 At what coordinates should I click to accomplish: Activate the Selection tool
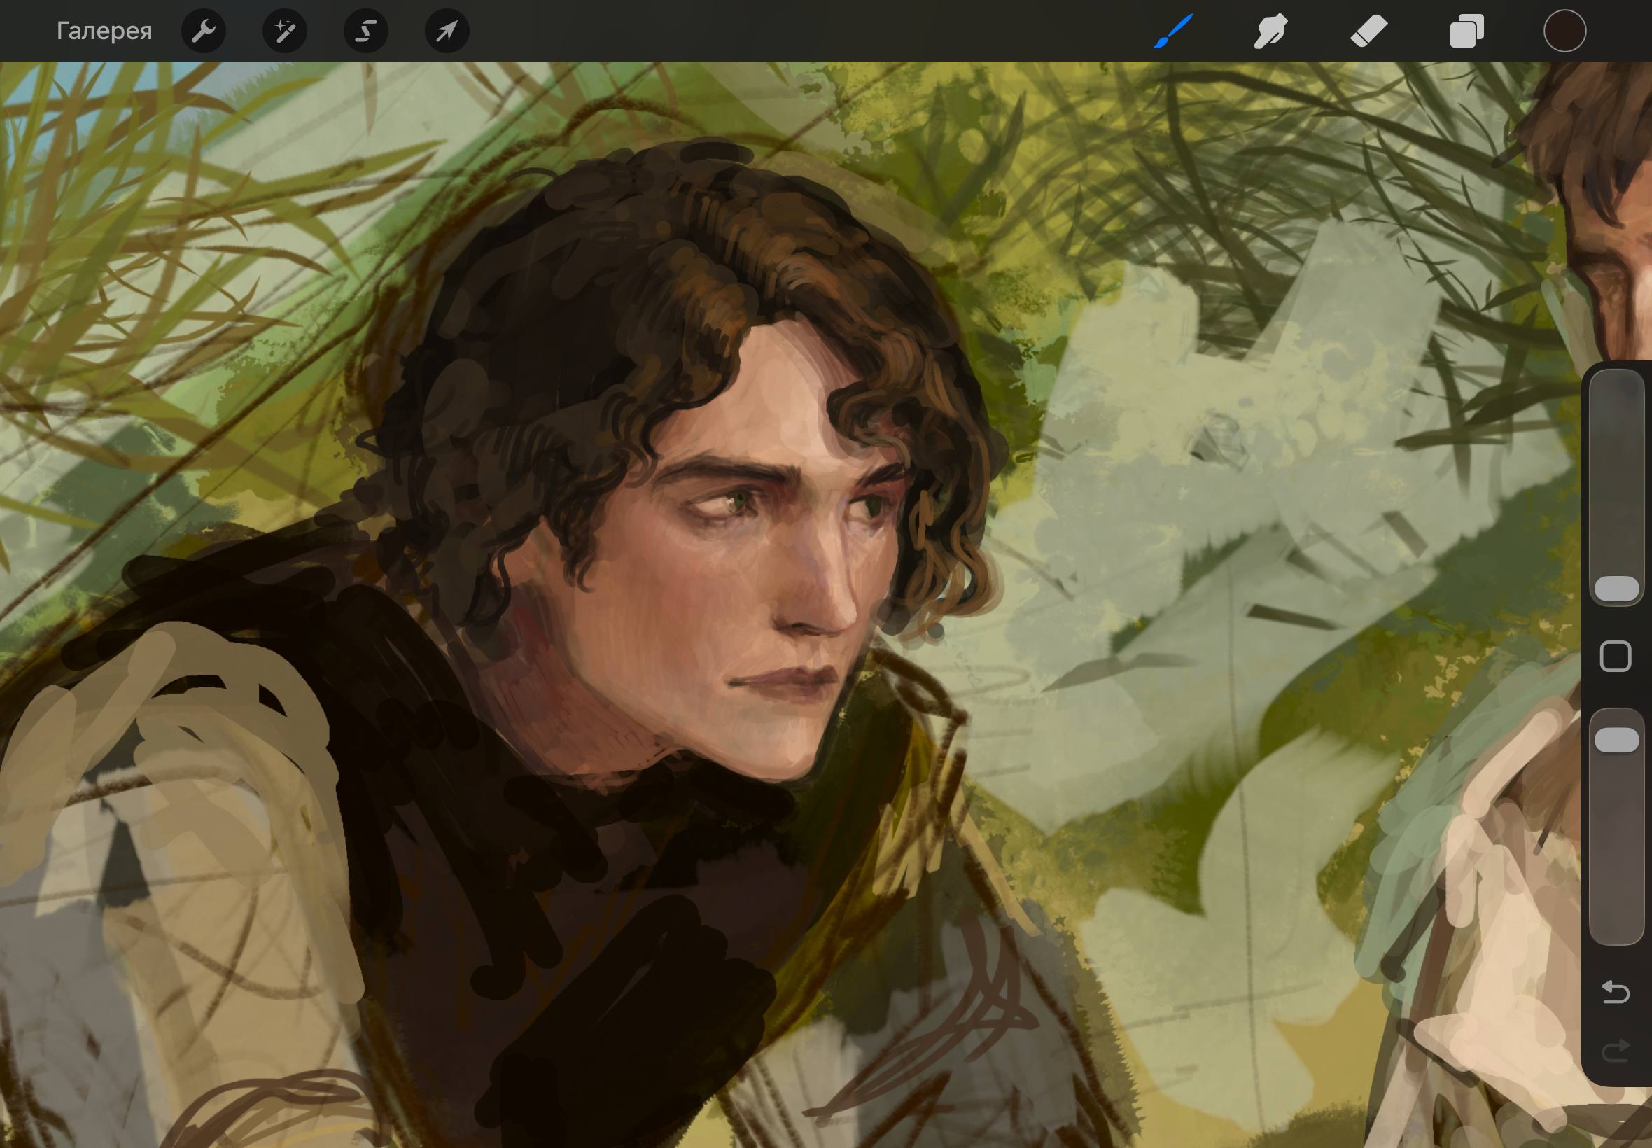coord(366,31)
